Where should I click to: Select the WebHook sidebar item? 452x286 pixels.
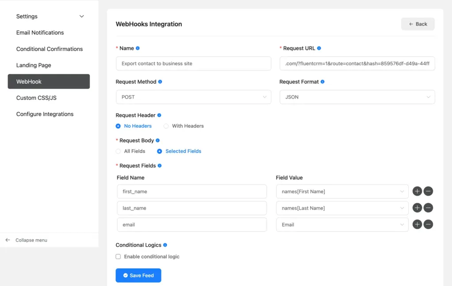coord(49,81)
